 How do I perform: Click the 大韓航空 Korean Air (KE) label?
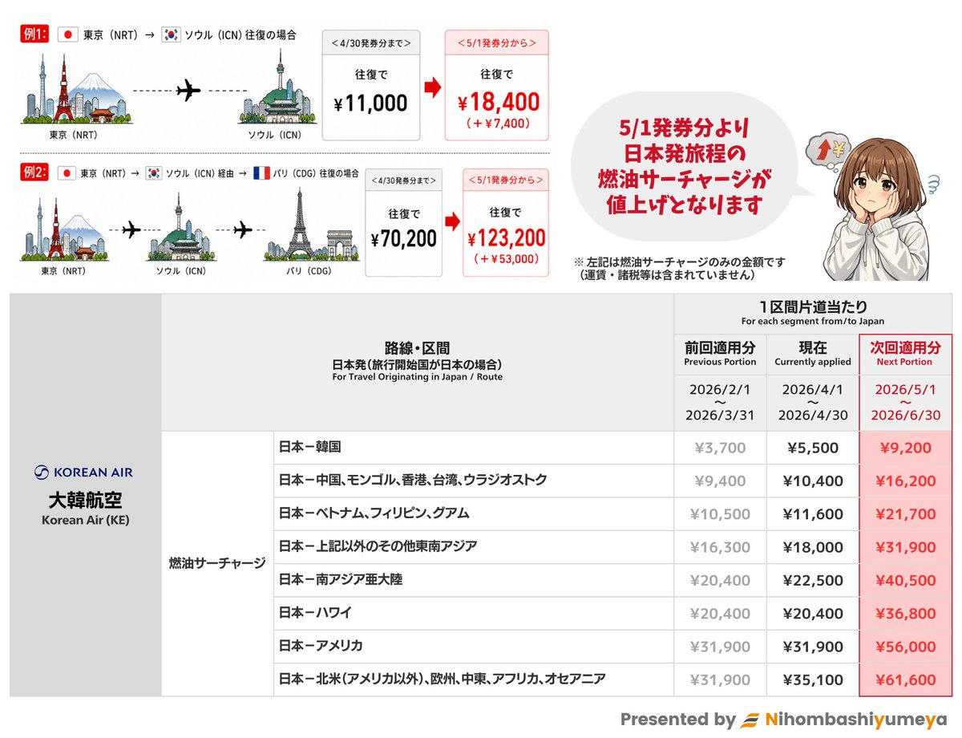(85, 509)
